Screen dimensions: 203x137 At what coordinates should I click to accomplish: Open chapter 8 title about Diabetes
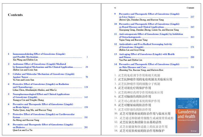pyautogui.click(x=43, y=126)
